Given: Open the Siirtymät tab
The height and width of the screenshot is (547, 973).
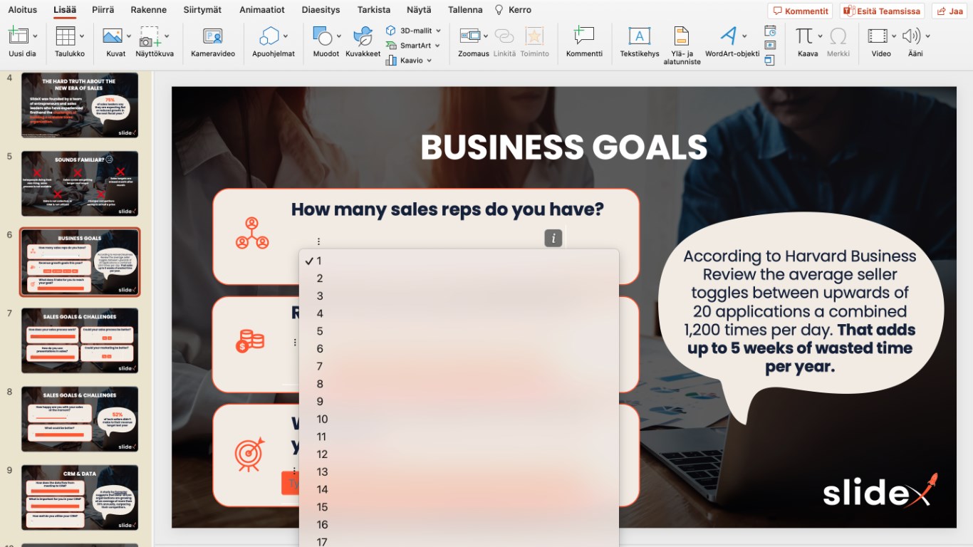Looking at the screenshot, I should [202, 10].
